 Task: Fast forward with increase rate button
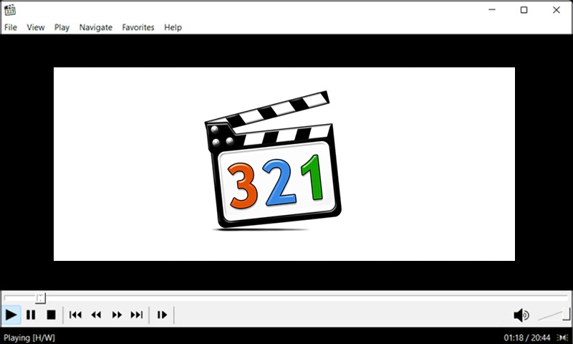tap(117, 315)
